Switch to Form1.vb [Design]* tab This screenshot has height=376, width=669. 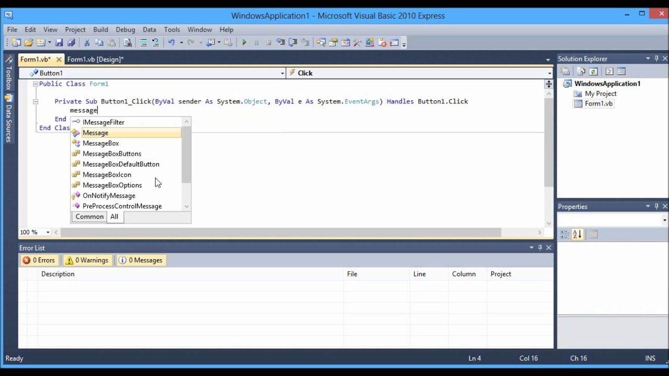pyautogui.click(x=95, y=60)
